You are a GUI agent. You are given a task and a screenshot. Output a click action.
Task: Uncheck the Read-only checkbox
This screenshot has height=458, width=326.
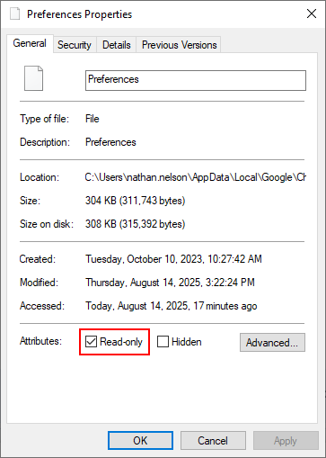pyautogui.click(x=91, y=342)
